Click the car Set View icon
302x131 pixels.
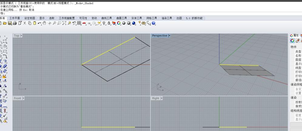pos(84,23)
